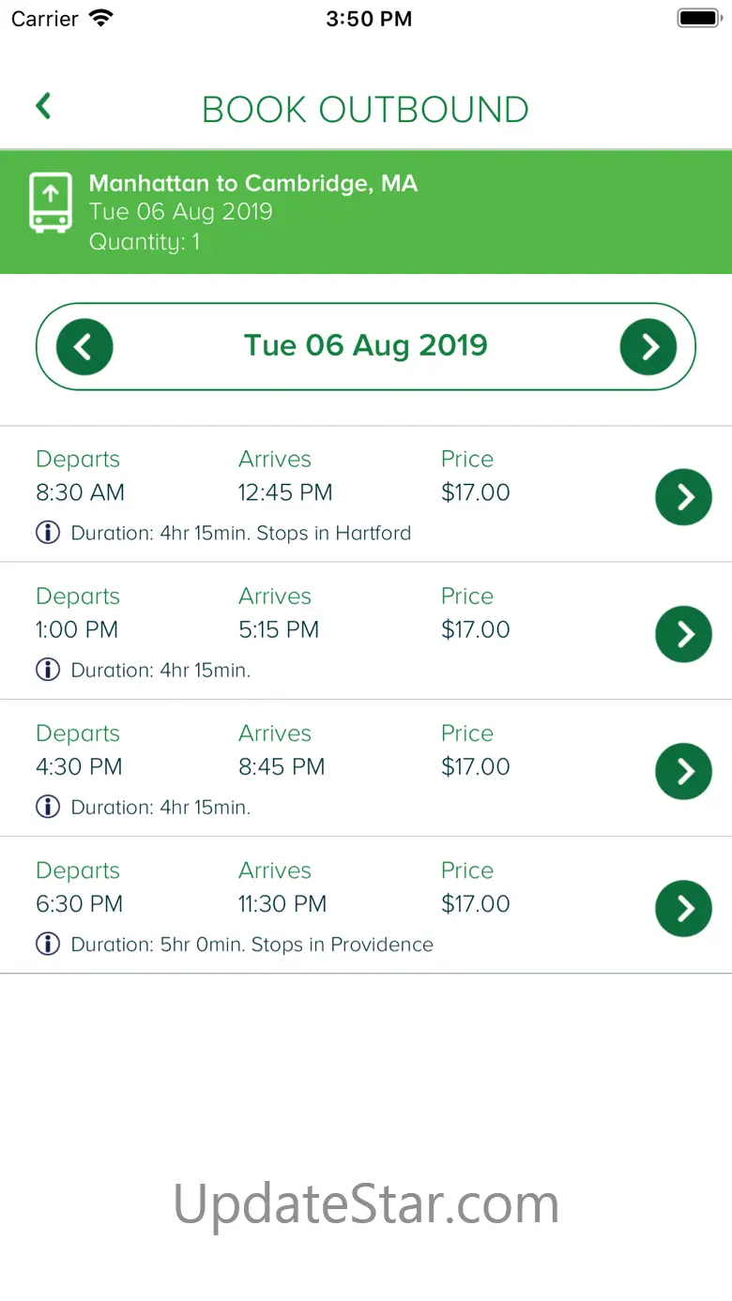This screenshot has width=732, height=1301.
Task: Select the 4:30 PM departure arrow
Action: [683, 771]
